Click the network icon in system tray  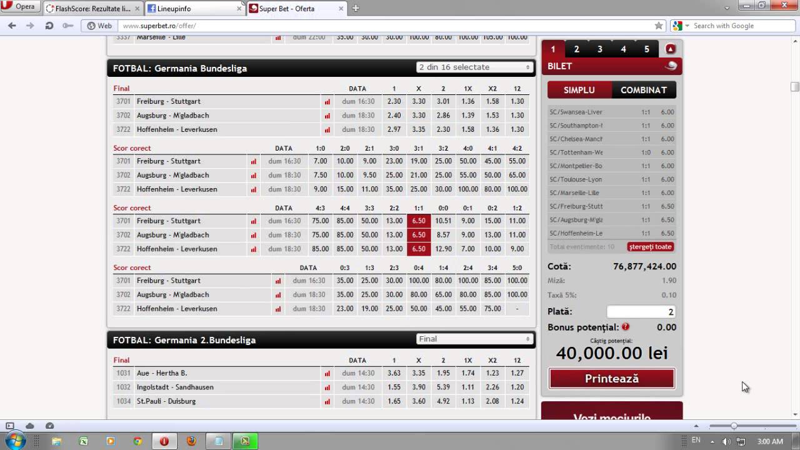[x=741, y=441]
